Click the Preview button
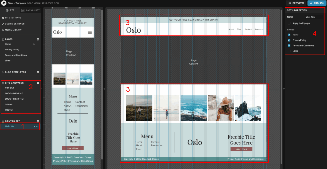The height and width of the screenshot is (169, 327). [x=296, y=3]
